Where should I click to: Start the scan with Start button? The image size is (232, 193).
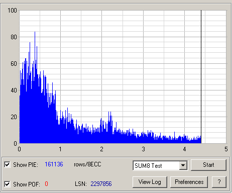208,165
